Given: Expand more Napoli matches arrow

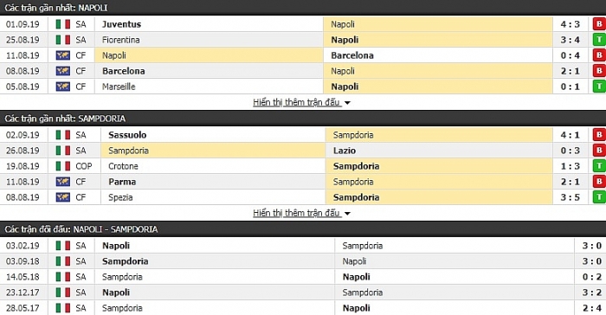Looking at the screenshot, I should 347,103.
